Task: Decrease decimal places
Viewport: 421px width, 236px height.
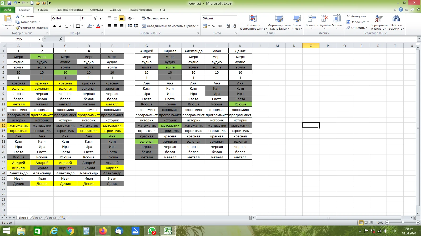Action: point(234,26)
